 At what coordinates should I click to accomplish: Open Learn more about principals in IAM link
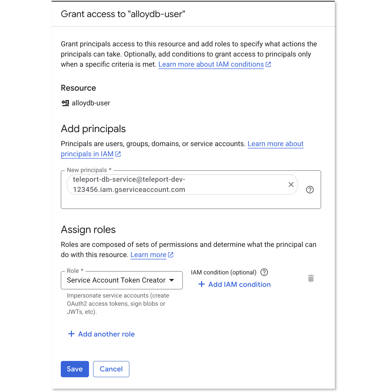tap(87, 154)
